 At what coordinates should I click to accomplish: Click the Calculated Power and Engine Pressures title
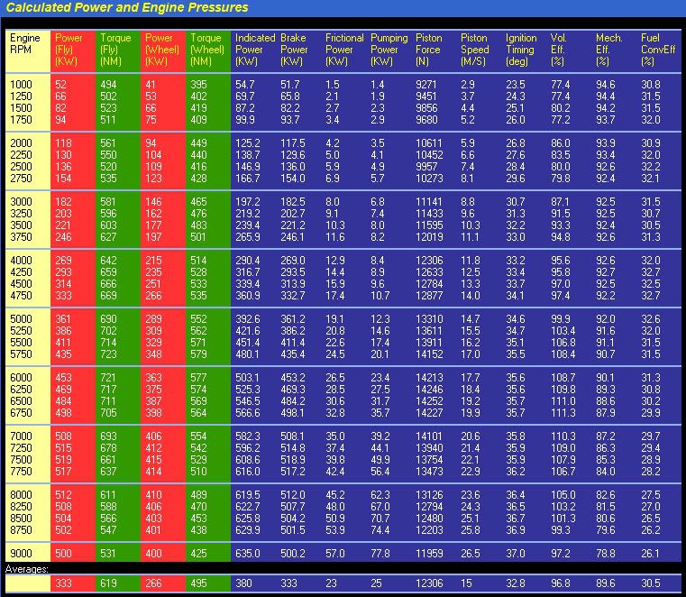[128, 8]
